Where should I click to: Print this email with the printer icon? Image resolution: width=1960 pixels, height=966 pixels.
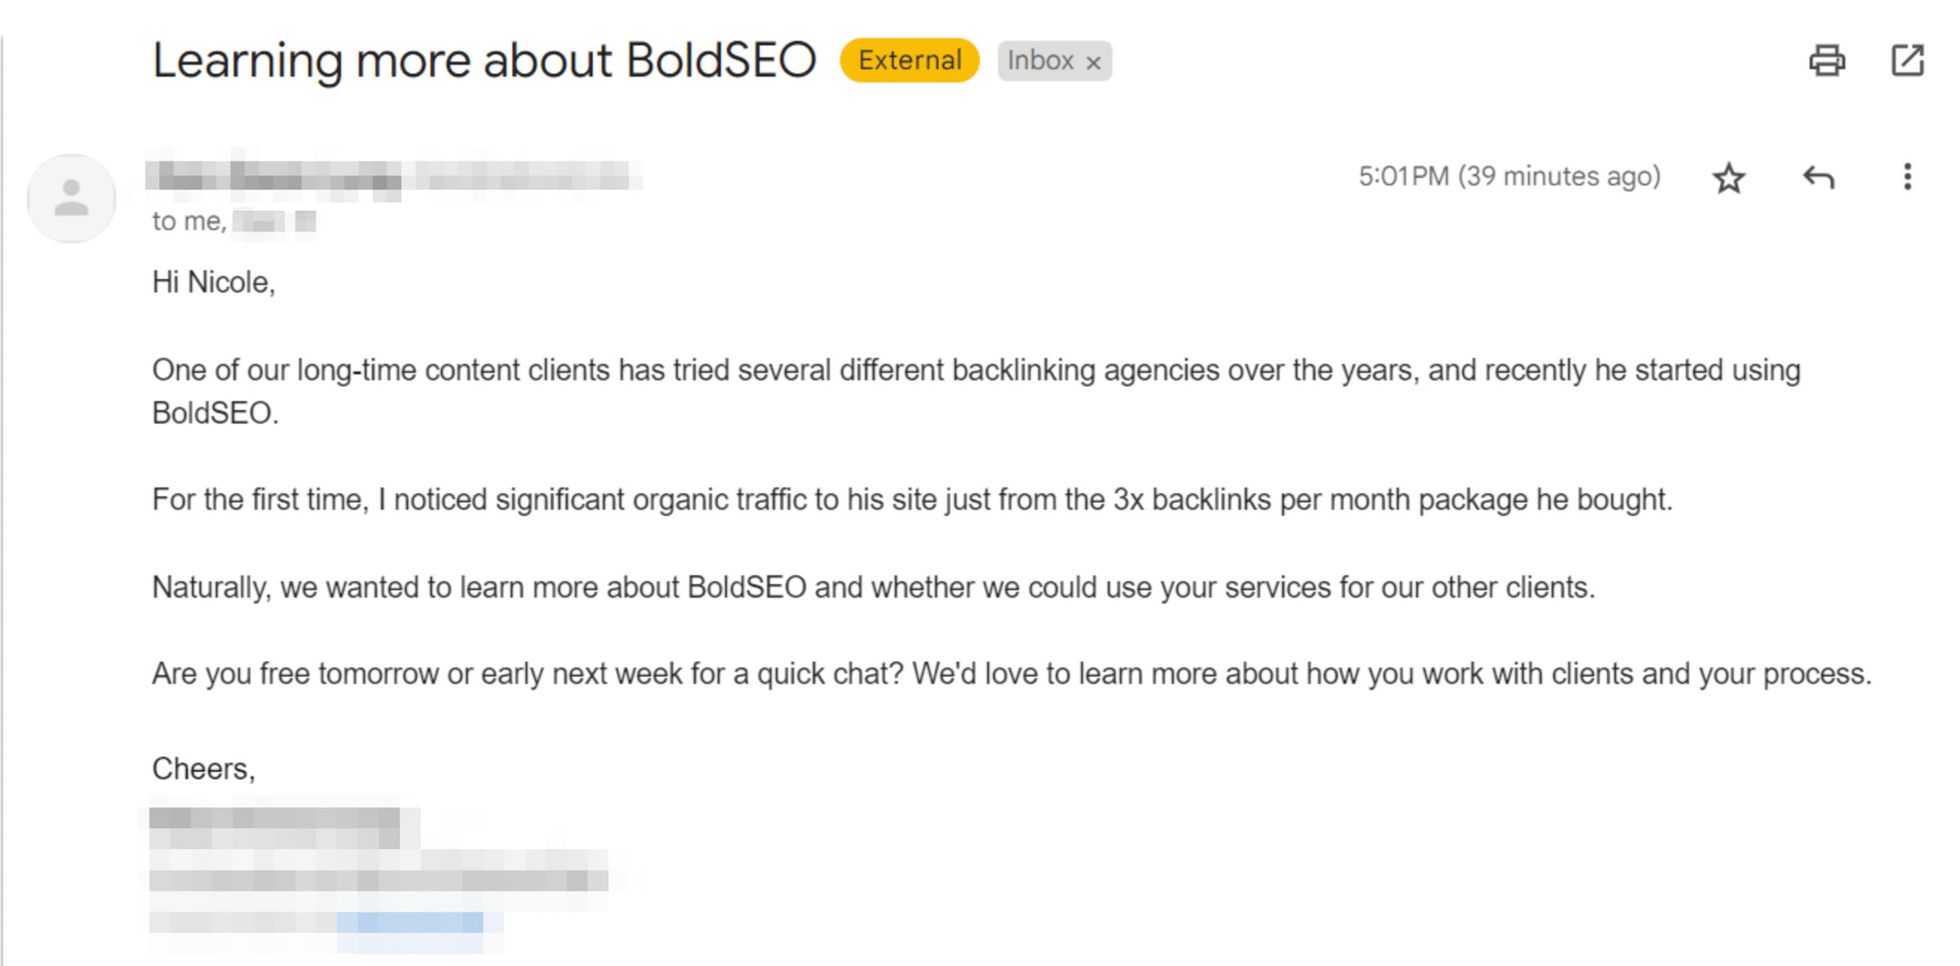1827,60
